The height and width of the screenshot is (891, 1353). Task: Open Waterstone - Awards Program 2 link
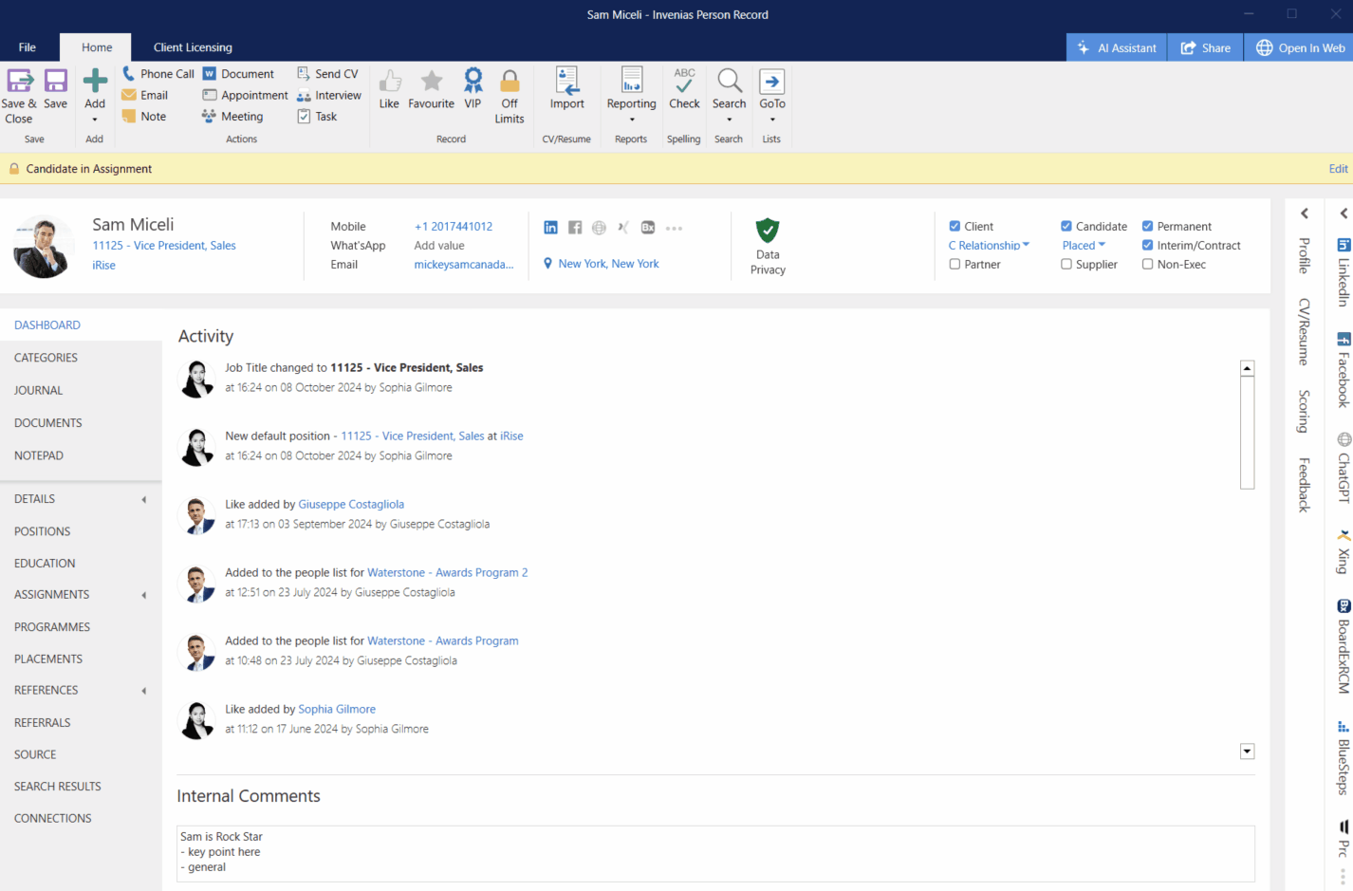point(447,573)
